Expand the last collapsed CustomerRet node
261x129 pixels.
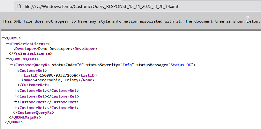(x=16, y=107)
